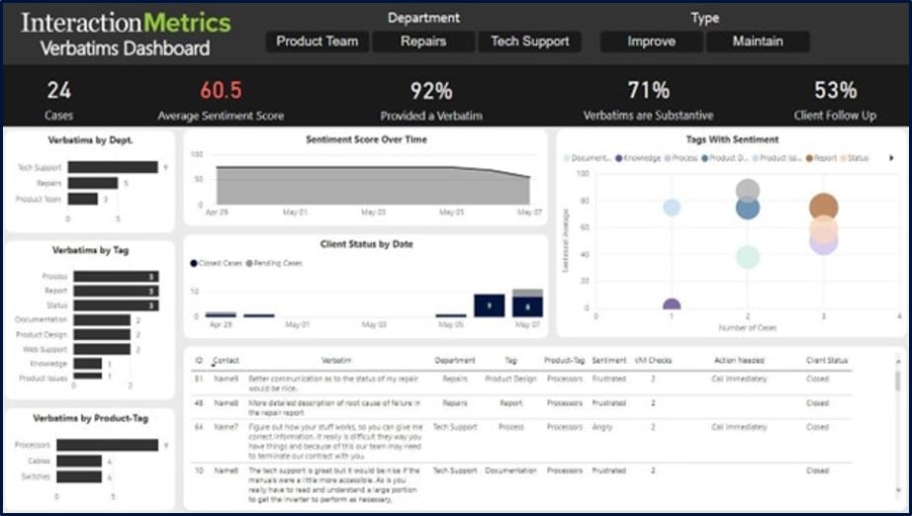Select the largest closed cases bar near May 06
This screenshot has width=912, height=516.
[x=490, y=305]
